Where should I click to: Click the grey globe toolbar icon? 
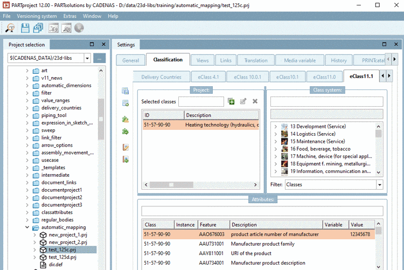point(79,28)
